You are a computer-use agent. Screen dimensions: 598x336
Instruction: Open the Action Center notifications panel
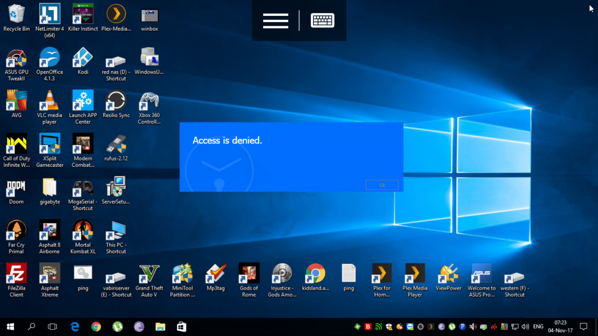(x=584, y=327)
